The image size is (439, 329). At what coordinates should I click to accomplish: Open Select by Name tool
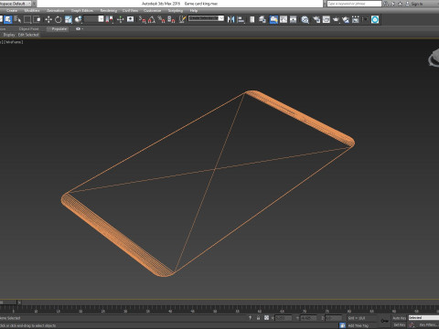coord(17,20)
